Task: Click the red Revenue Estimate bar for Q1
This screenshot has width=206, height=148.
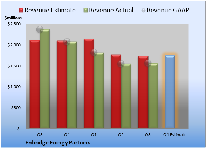Action: click(89, 83)
